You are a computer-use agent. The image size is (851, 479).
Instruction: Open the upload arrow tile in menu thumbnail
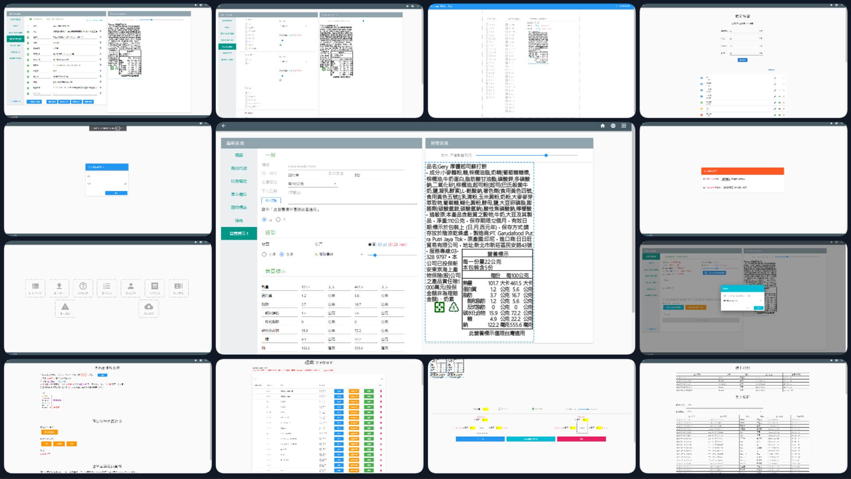click(x=59, y=287)
